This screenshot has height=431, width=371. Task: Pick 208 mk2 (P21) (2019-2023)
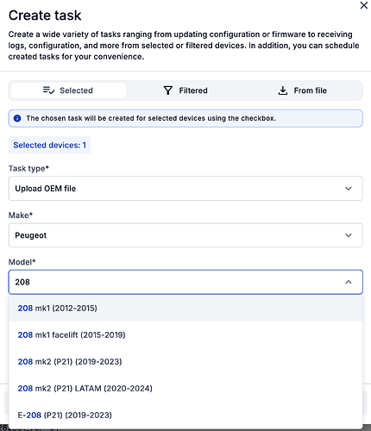click(x=185, y=362)
